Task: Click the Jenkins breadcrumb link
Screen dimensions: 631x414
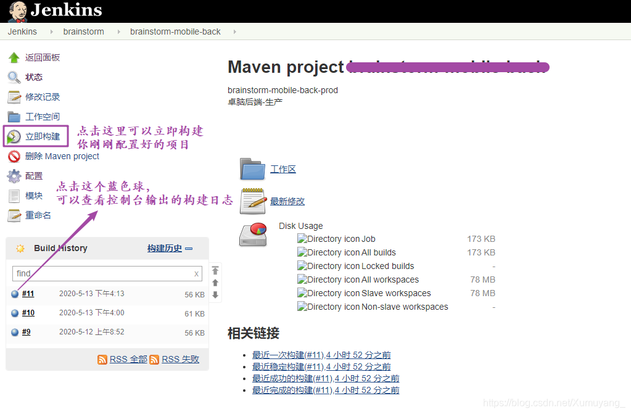Action: [x=22, y=31]
